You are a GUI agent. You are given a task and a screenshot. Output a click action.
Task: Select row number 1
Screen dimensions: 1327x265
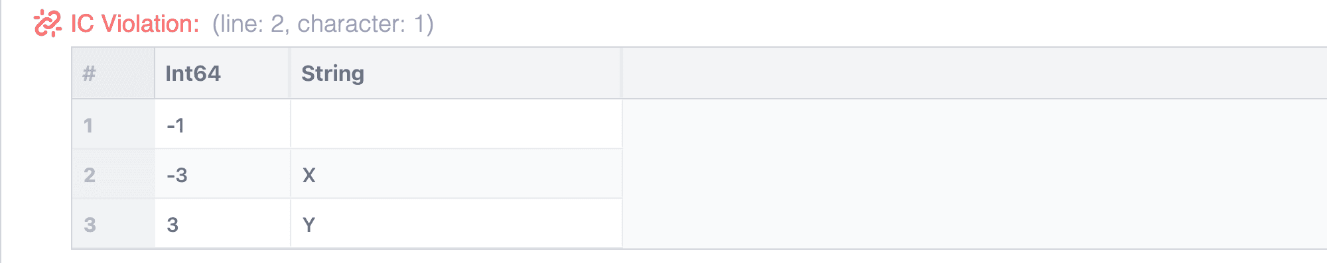point(89,125)
